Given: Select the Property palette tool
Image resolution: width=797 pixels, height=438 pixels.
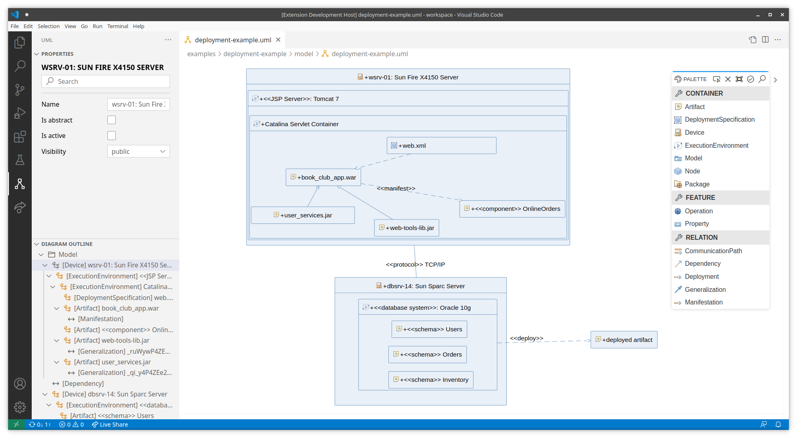Looking at the screenshot, I should click(720, 224).
